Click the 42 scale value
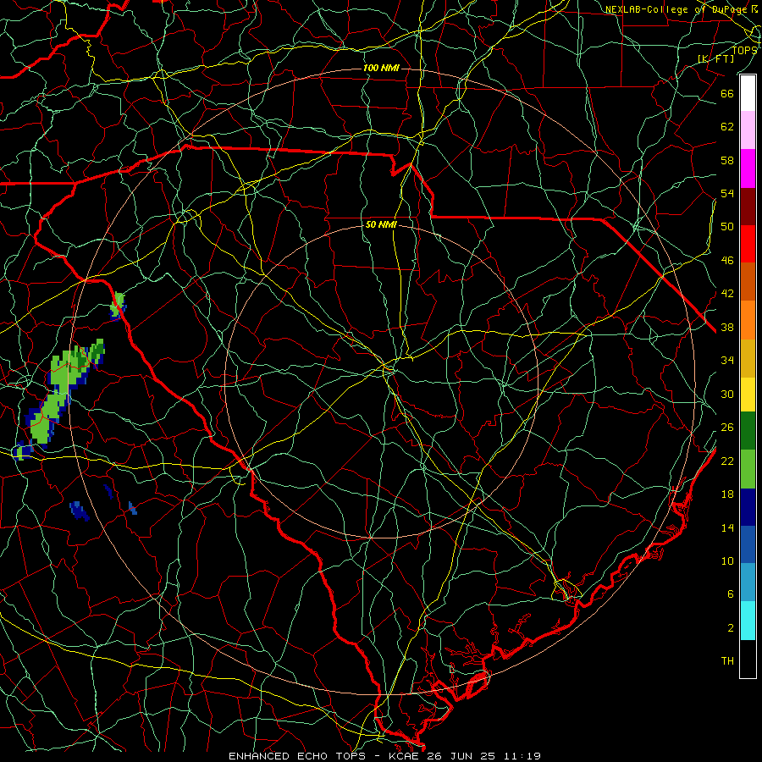Screen dimensions: 762x762 click(x=727, y=294)
